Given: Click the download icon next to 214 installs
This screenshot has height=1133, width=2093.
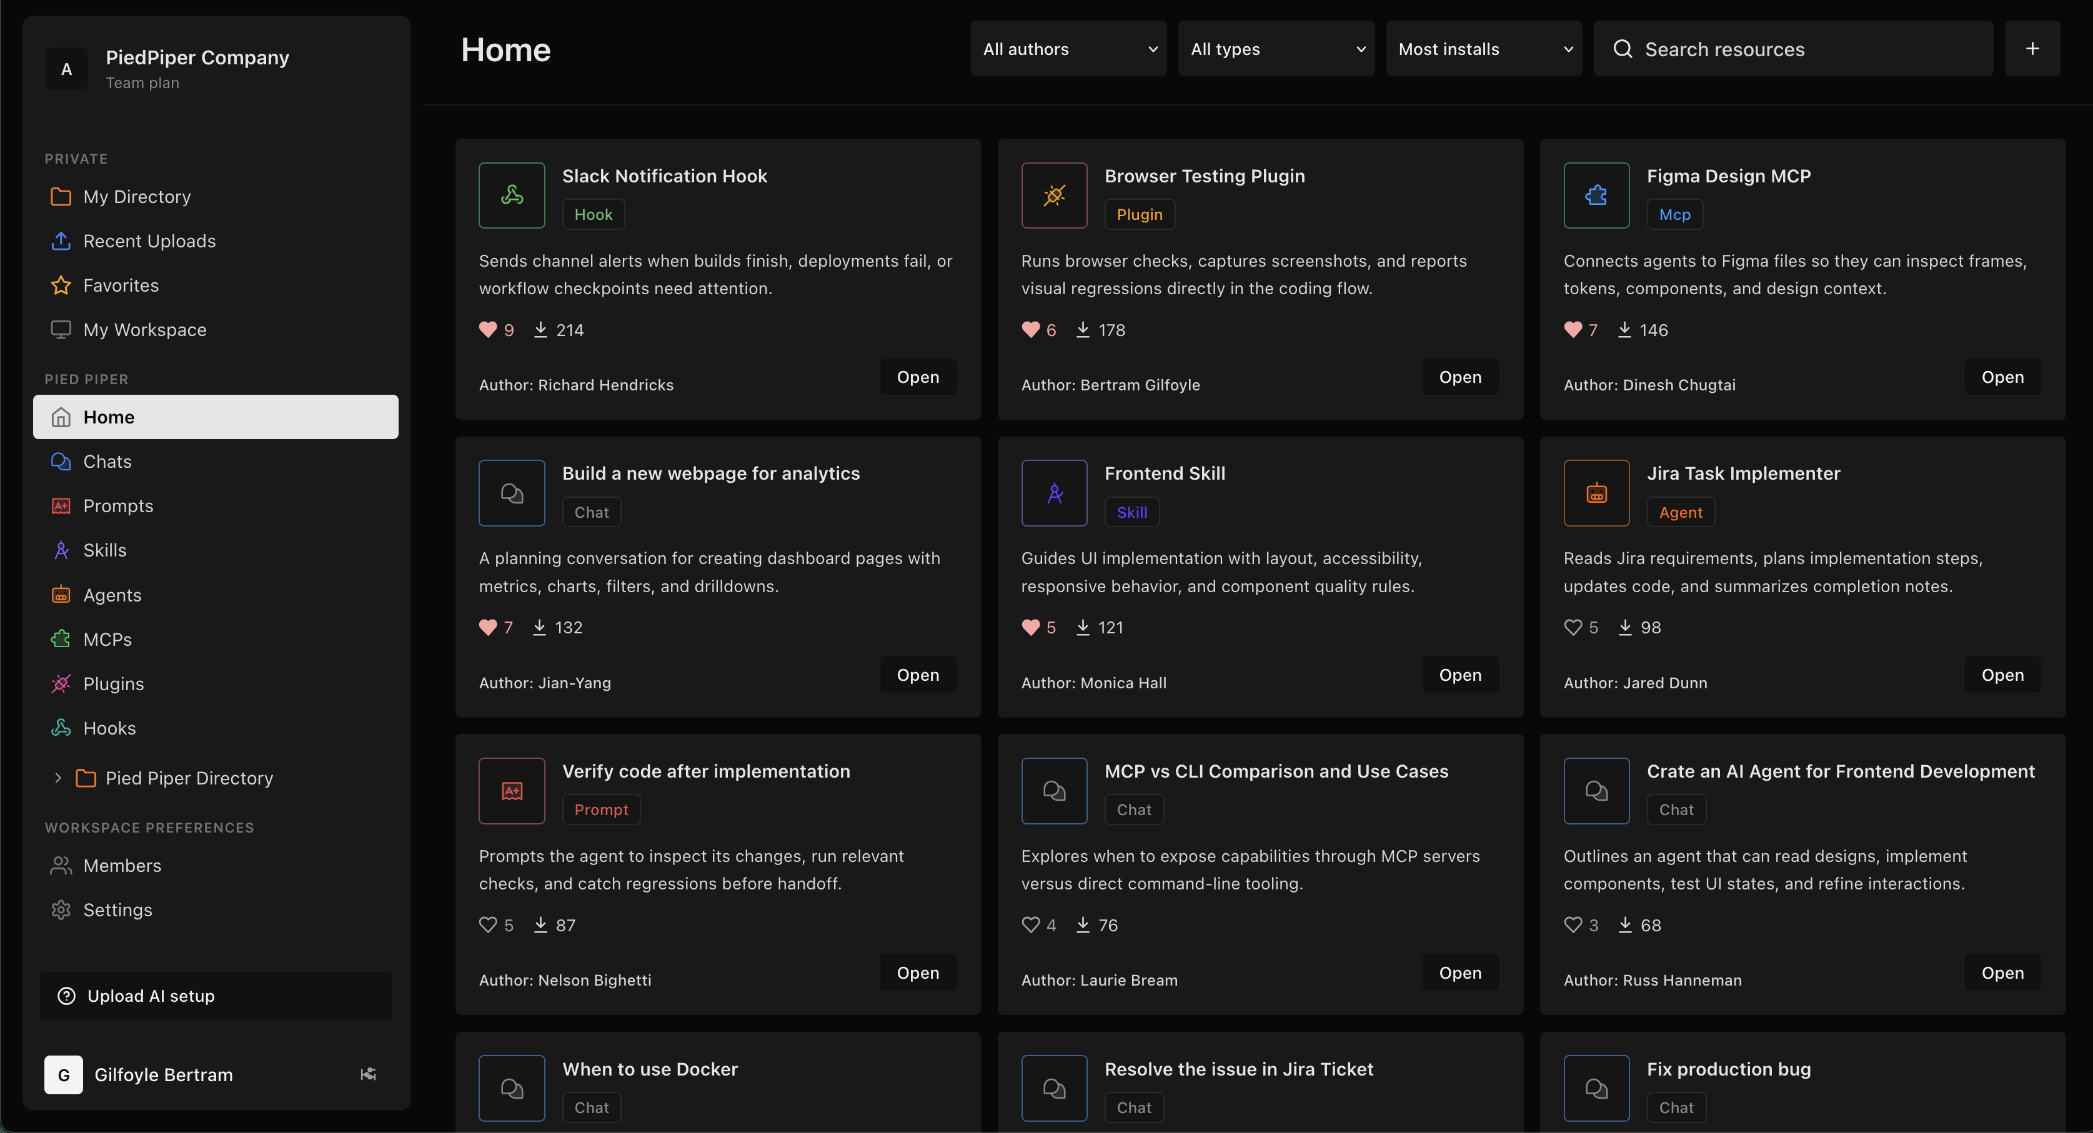Looking at the screenshot, I should tap(540, 330).
